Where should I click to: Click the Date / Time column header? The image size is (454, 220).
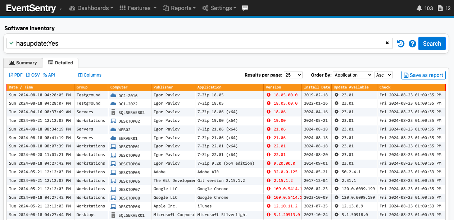(41, 87)
